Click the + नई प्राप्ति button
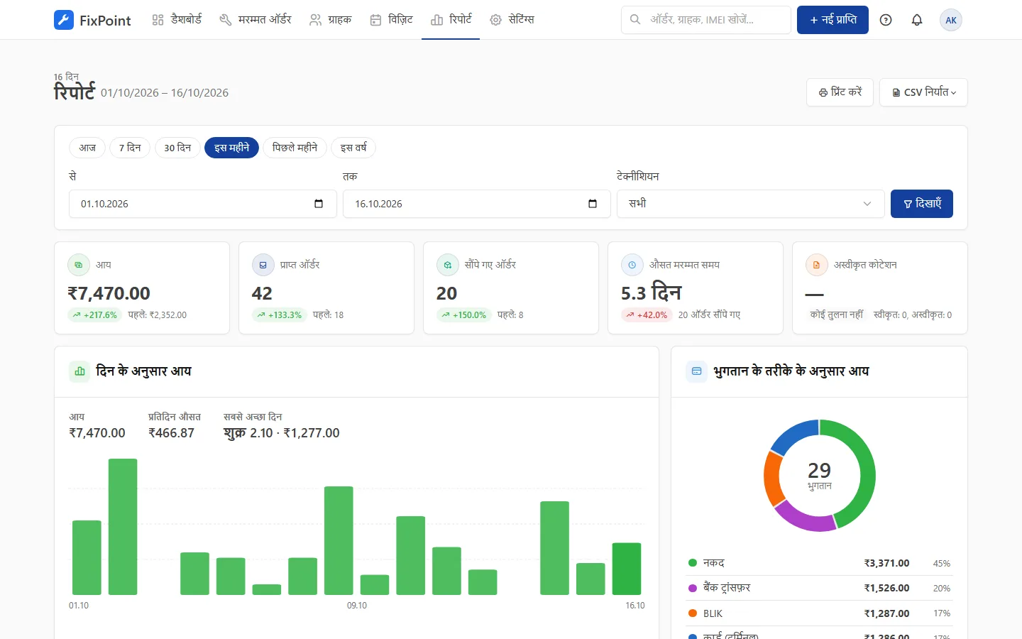Viewport: 1022px width, 639px height. coord(833,20)
